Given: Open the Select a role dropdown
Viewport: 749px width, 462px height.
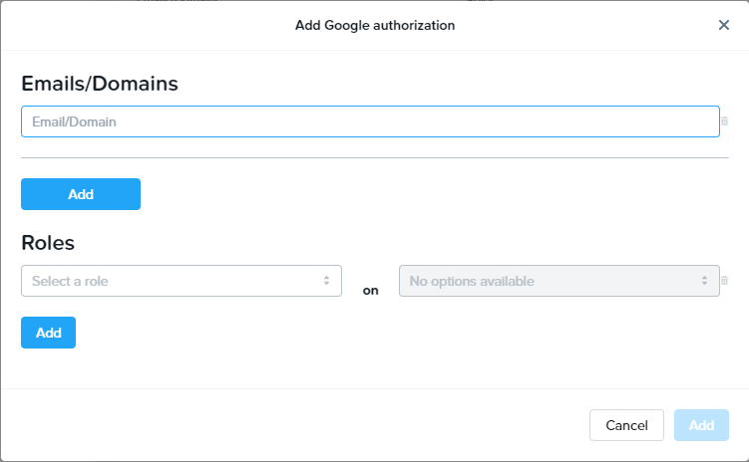Looking at the screenshot, I should (x=182, y=281).
